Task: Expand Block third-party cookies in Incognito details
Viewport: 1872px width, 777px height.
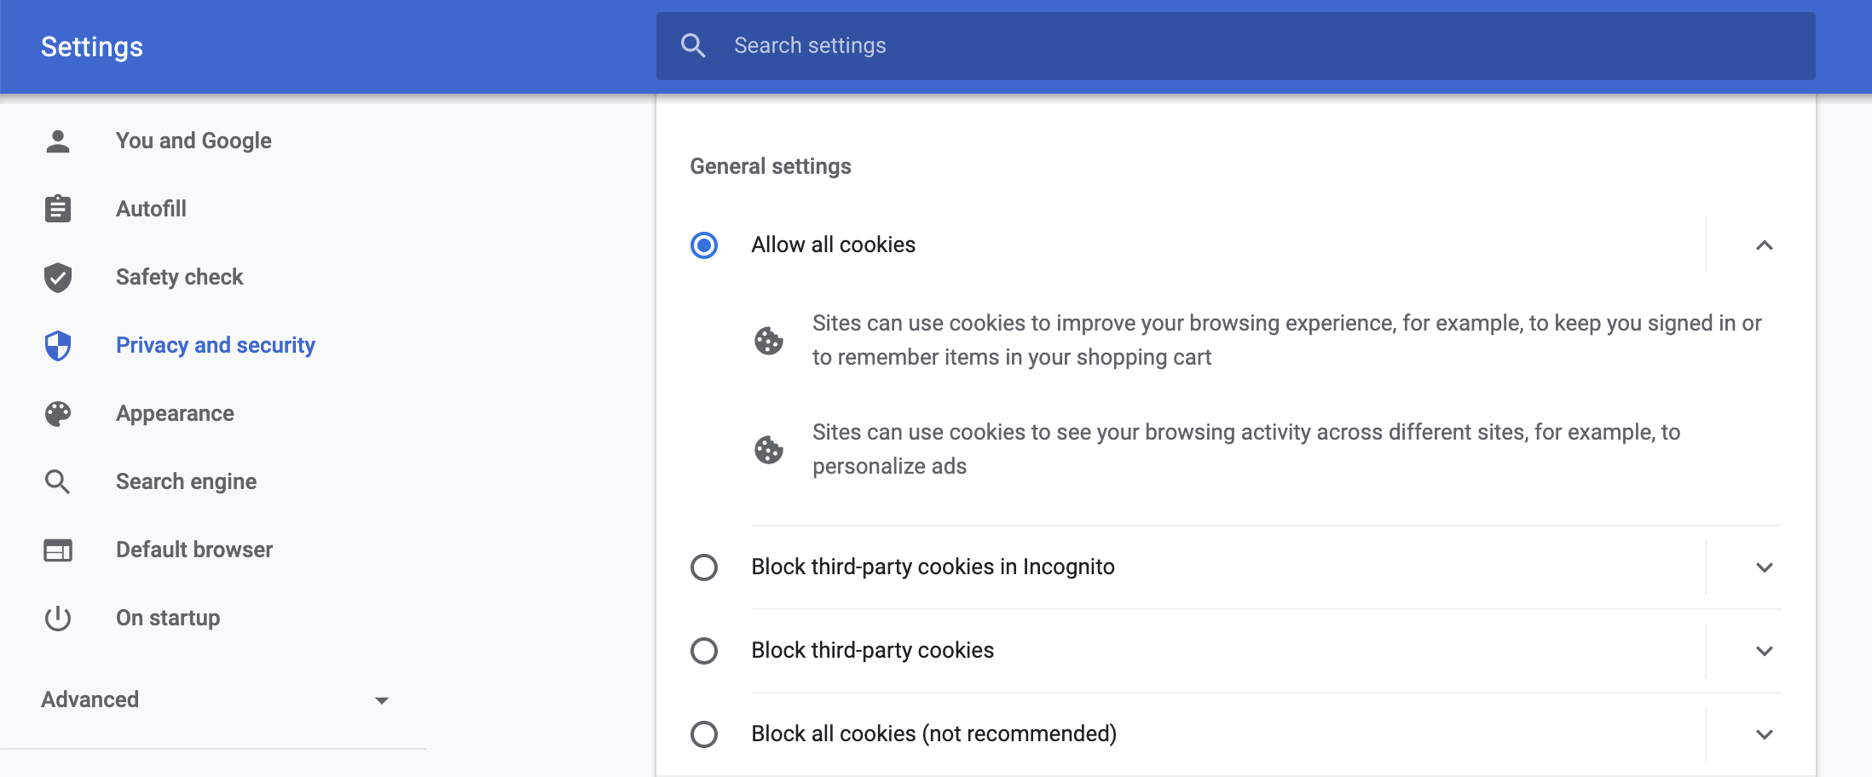Action: [x=1764, y=567]
